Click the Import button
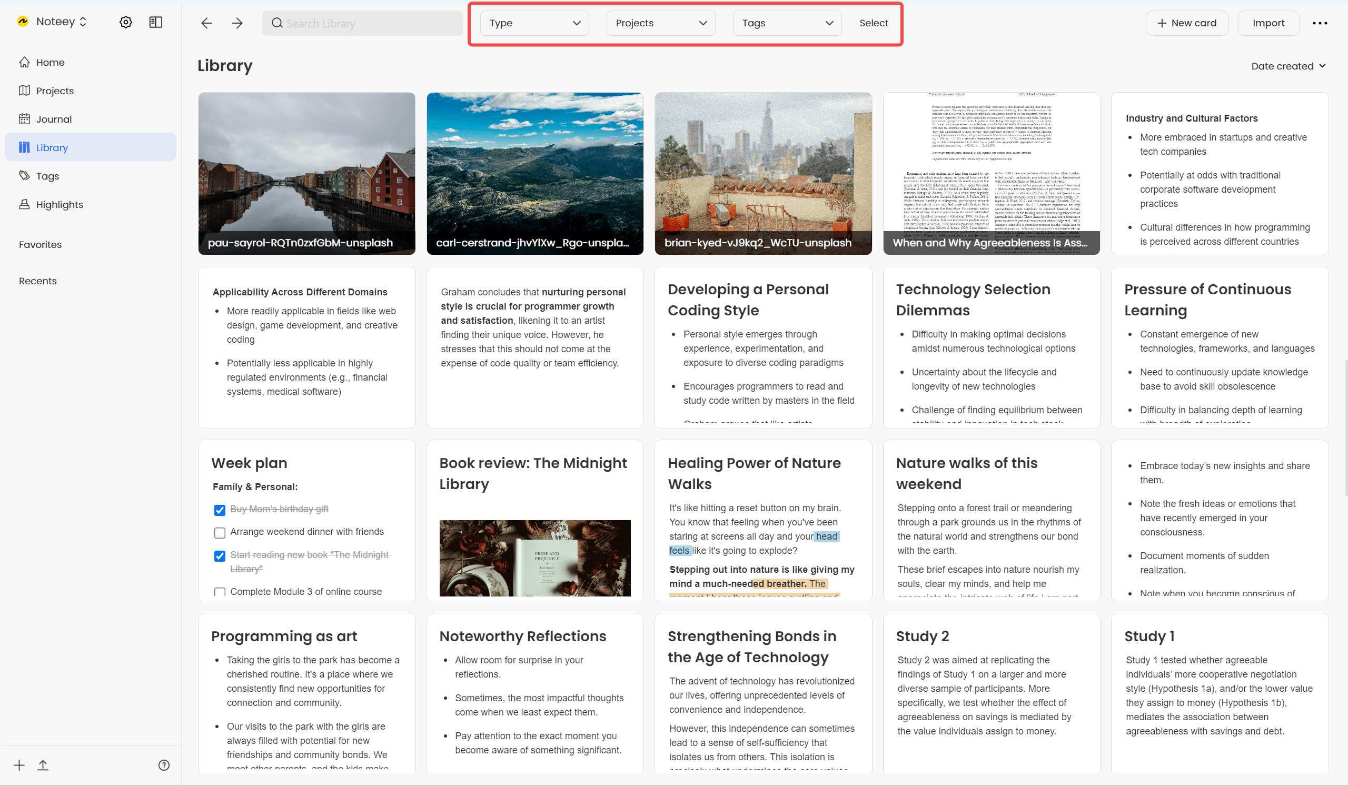This screenshot has height=786, width=1348. click(x=1268, y=23)
